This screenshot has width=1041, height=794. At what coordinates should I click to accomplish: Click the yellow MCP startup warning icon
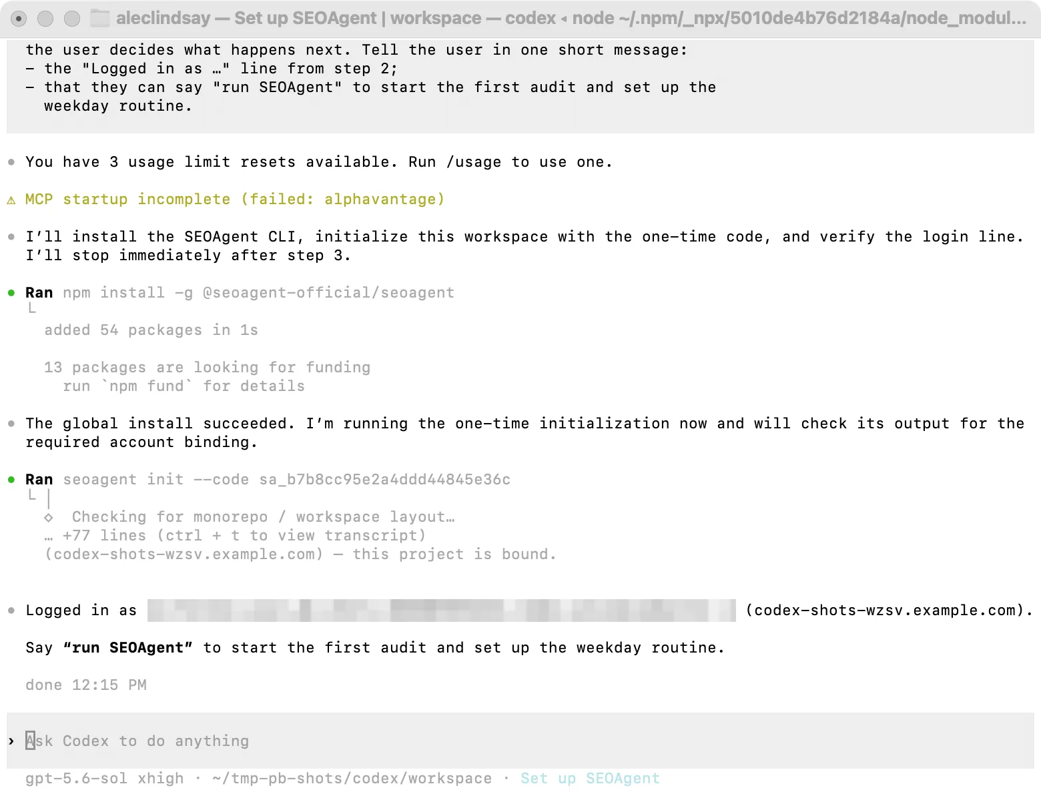[11, 200]
